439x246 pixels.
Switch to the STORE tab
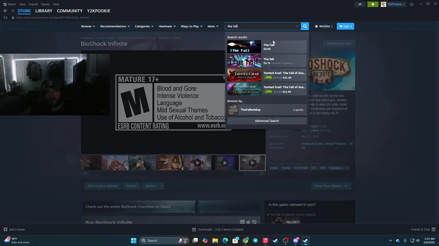(x=24, y=11)
